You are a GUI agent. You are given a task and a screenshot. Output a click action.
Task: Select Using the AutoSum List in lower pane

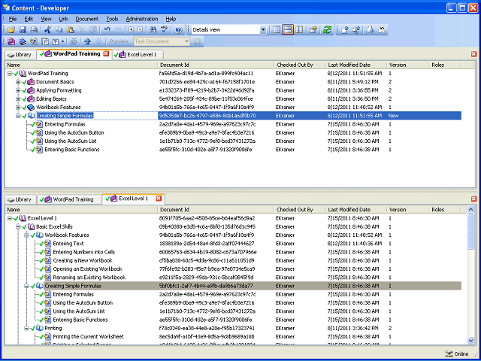[79, 311]
